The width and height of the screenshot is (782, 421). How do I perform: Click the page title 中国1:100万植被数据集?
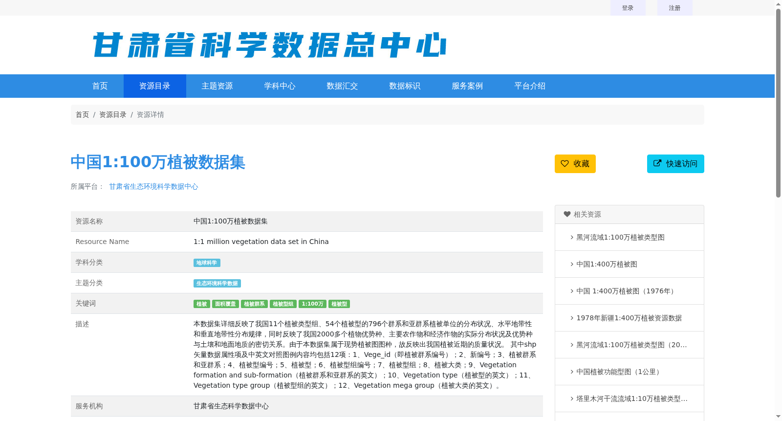pyautogui.click(x=158, y=162)
